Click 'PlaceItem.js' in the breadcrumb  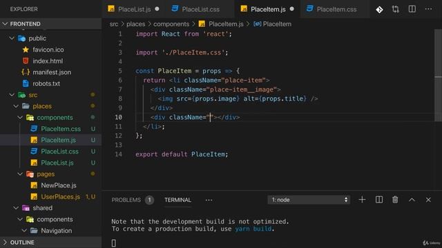click(x=226, y=24)
